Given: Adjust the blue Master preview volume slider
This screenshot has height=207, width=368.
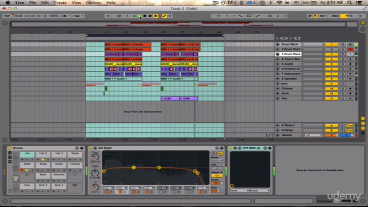Looking at the screenshot, I should tap(346, 135).
